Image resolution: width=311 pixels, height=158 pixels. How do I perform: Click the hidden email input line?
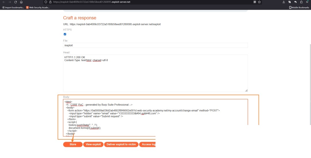pos(114,114)
